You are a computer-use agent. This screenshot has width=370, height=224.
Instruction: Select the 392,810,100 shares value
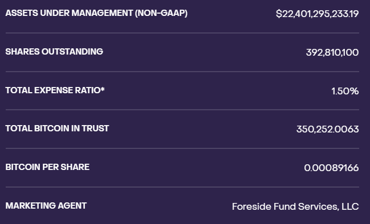coord(332,52)
